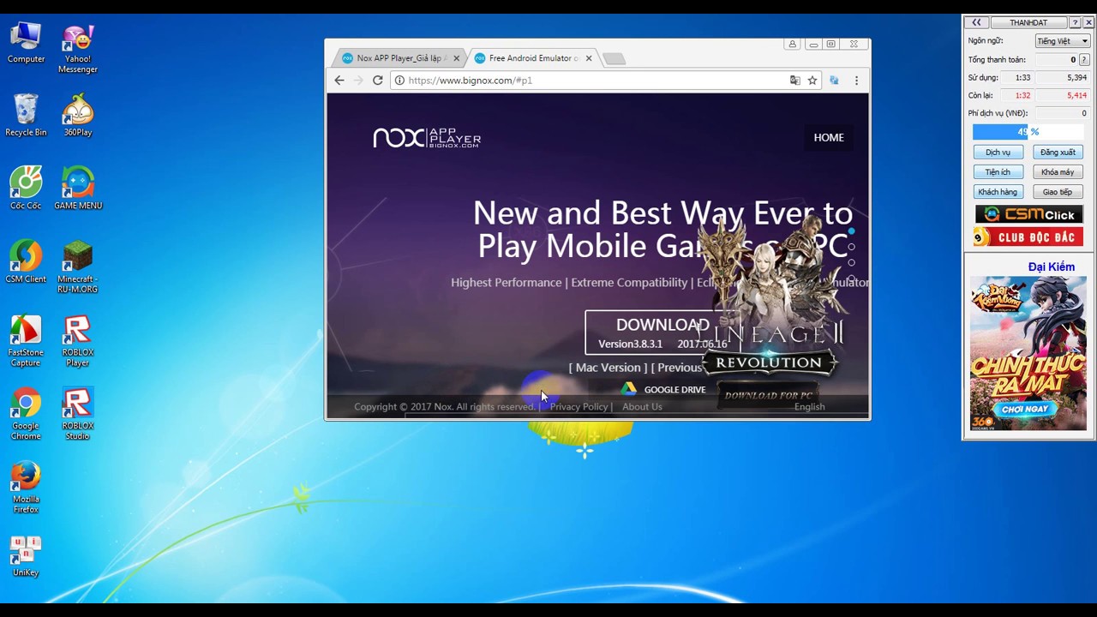Launch Mozilla Firefox desktop shortcut

click(26, 488)
